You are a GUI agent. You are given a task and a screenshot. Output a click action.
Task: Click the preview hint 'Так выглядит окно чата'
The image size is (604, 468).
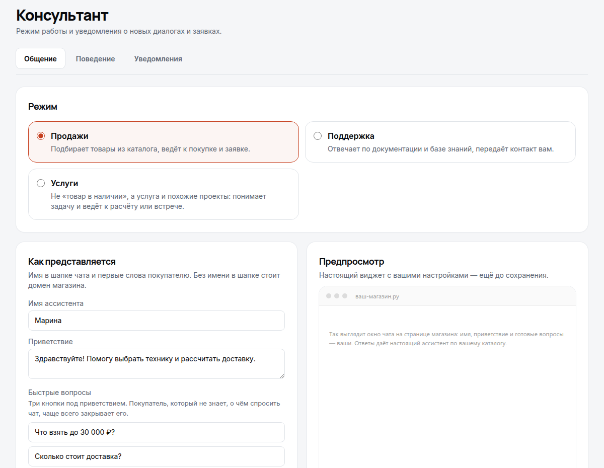click(x=446, y=339)
